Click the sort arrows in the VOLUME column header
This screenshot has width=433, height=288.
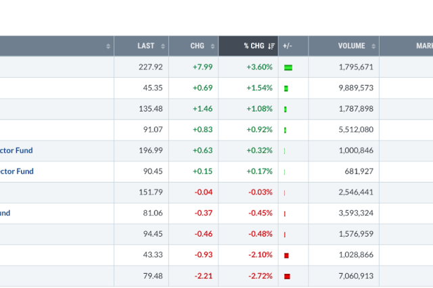coord(372,46)
